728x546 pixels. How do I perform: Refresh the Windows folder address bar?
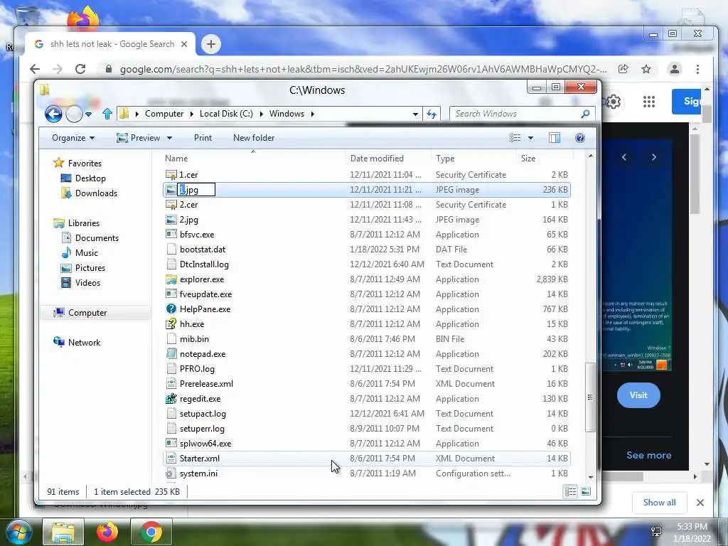click(x=432, y=114)
